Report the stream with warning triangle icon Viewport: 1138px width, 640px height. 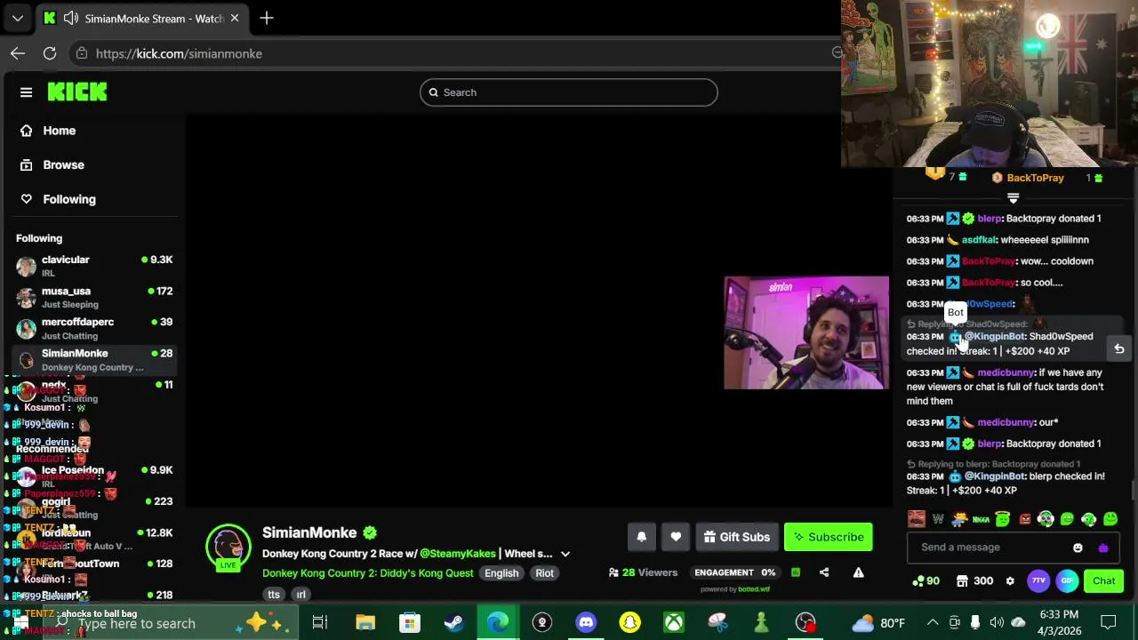tap(858, 572)
